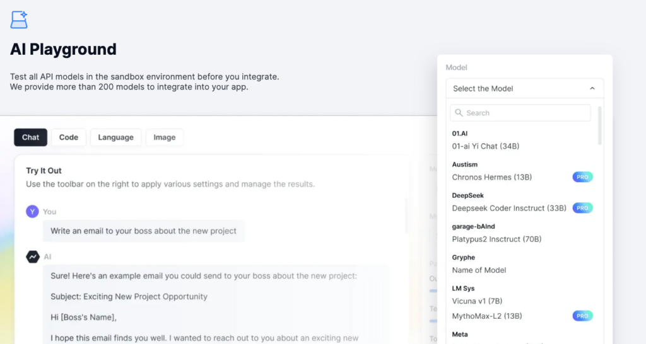Select 01-ai Yi Chat (34B) model
Image resolution: width=646 pixels, height=344 pixels.
(x=485, y=146)
